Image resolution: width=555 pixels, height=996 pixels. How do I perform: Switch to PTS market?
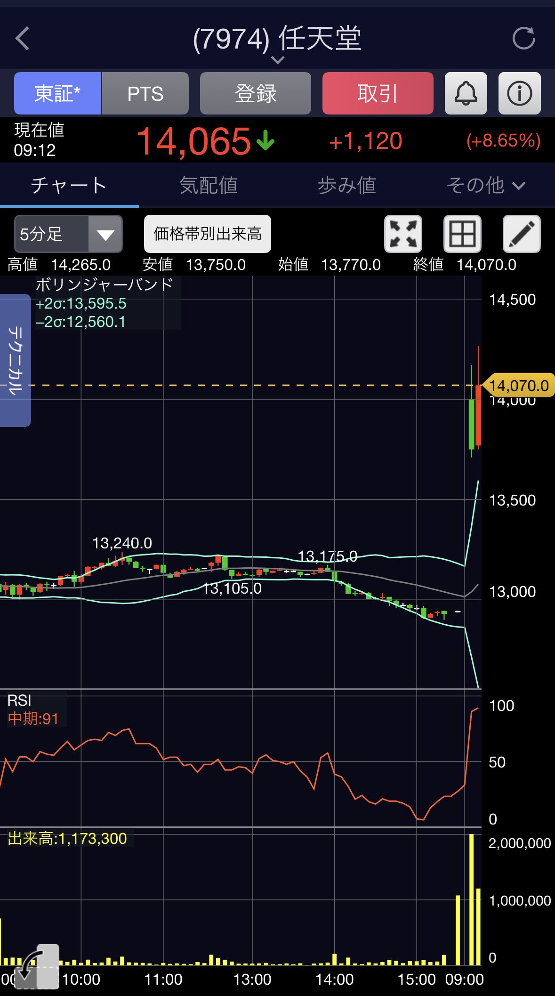click(145, 93)
